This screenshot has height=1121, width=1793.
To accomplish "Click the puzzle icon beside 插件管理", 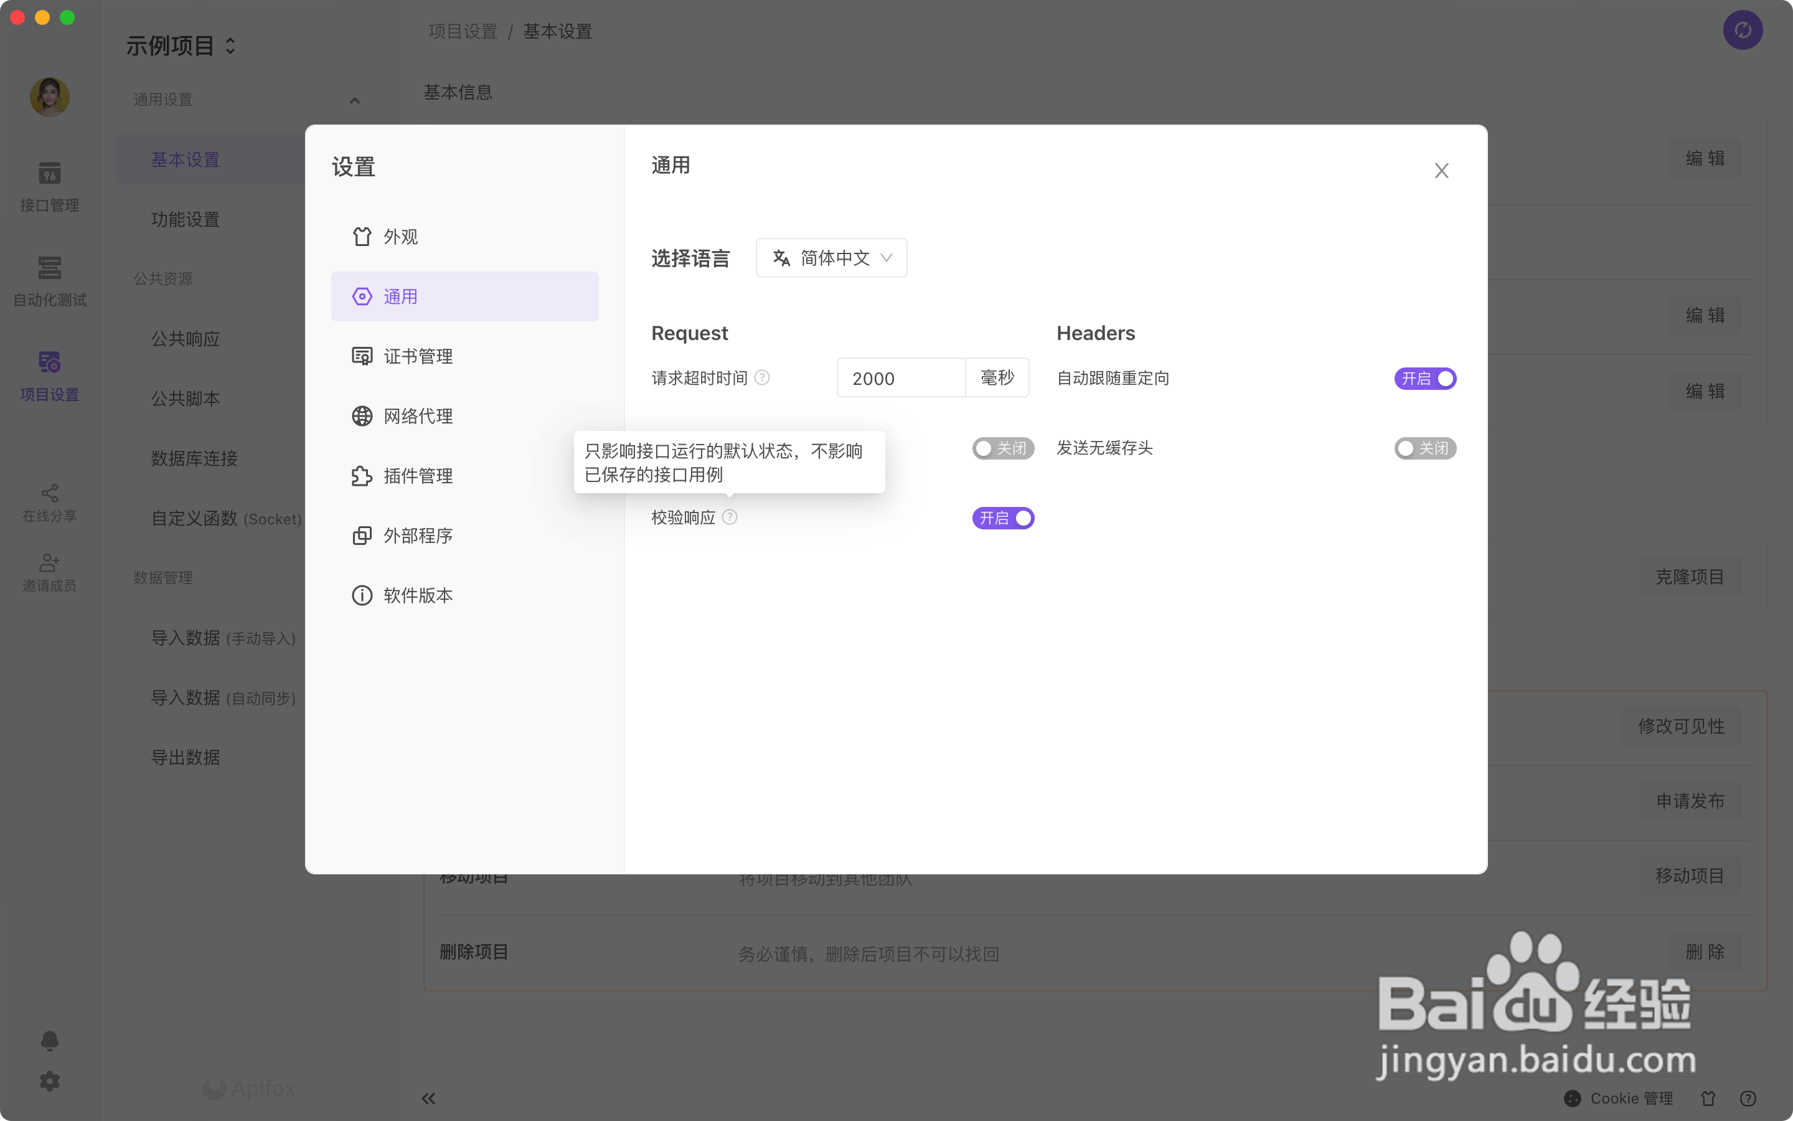I will (362, 476).
